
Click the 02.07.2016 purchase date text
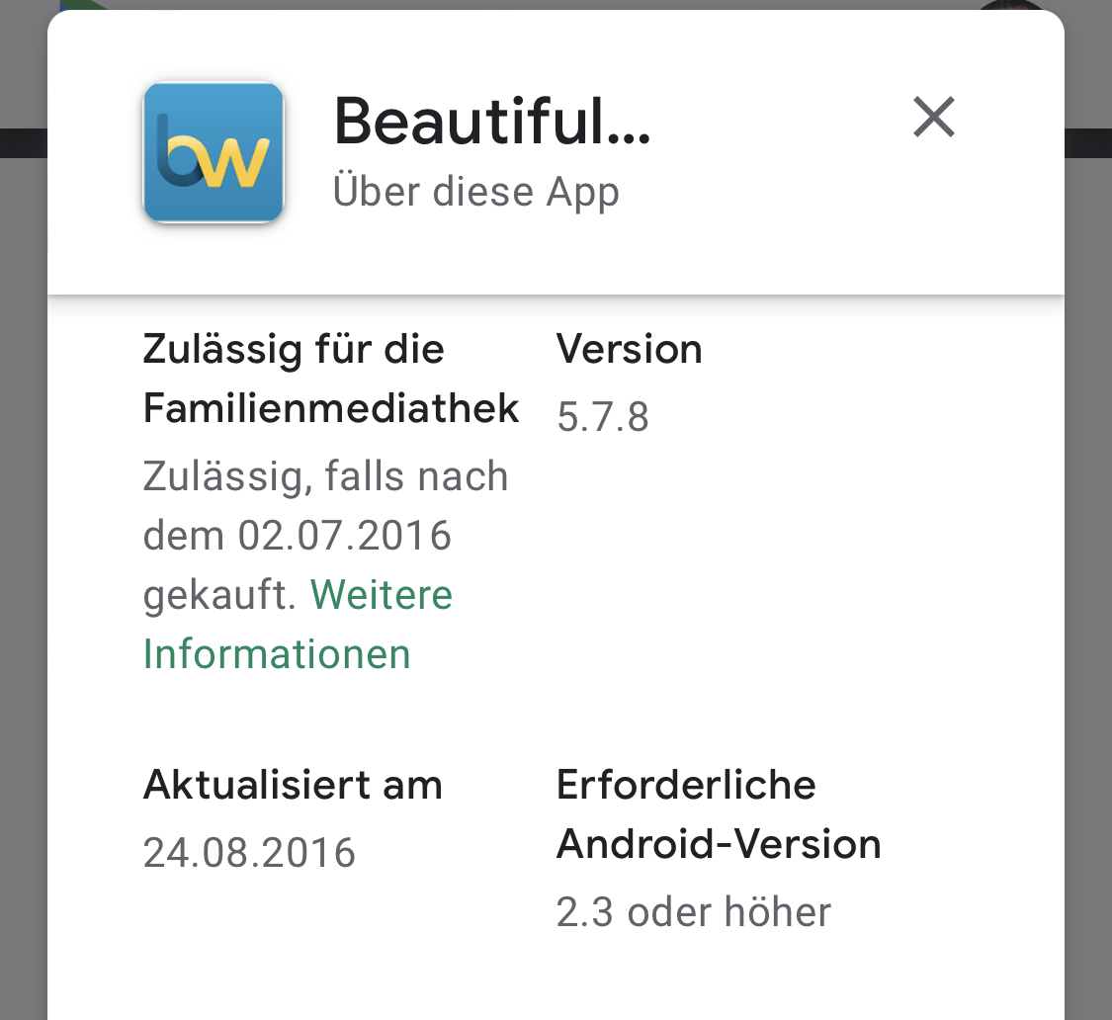344,536
